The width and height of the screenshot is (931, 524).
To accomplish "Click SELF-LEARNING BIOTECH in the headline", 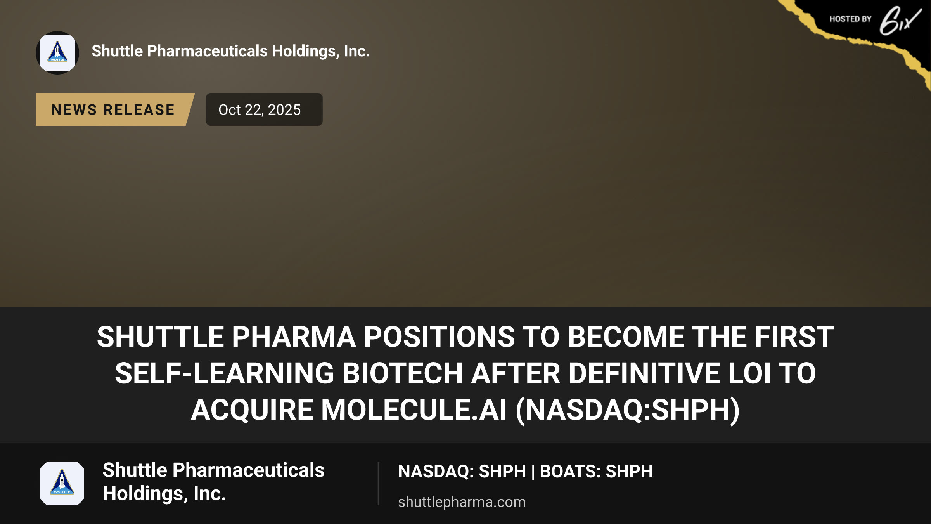I will (289, 373).
